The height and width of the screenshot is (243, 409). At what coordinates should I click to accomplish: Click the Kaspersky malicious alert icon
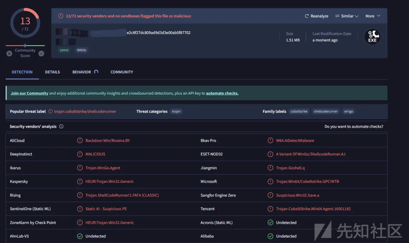80,181
